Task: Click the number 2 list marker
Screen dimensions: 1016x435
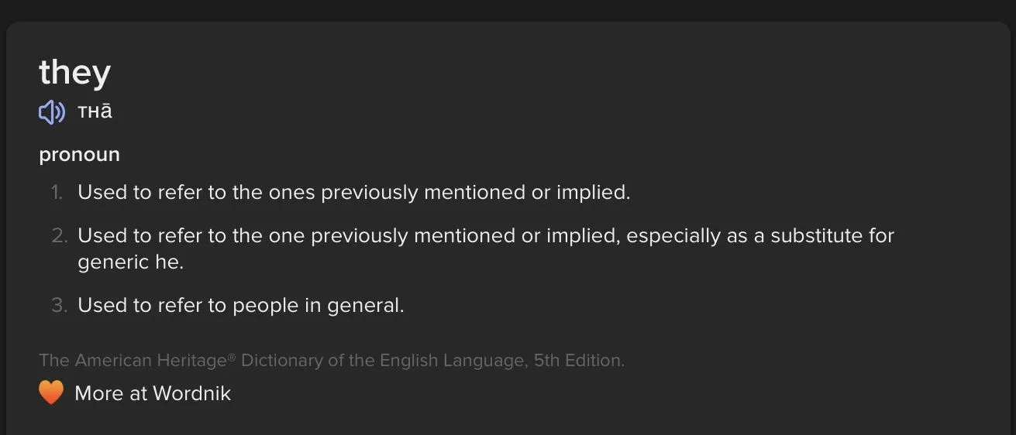Action: [60, 235]
